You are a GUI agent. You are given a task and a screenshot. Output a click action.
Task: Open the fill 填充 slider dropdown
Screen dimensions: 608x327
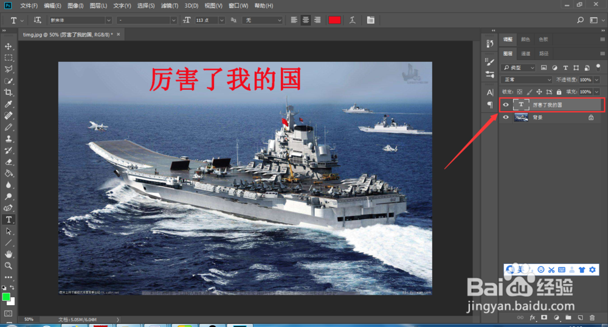pos(596,92)
